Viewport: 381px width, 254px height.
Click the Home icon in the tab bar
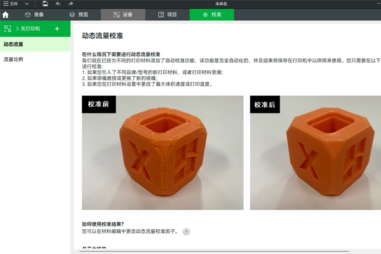click(x=6, y=14)
